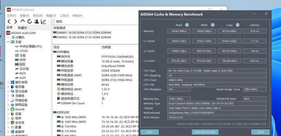Select DIMM1: 16 GB DDR4-2133 device row
The image size is (281, 136).
[82, 33]
